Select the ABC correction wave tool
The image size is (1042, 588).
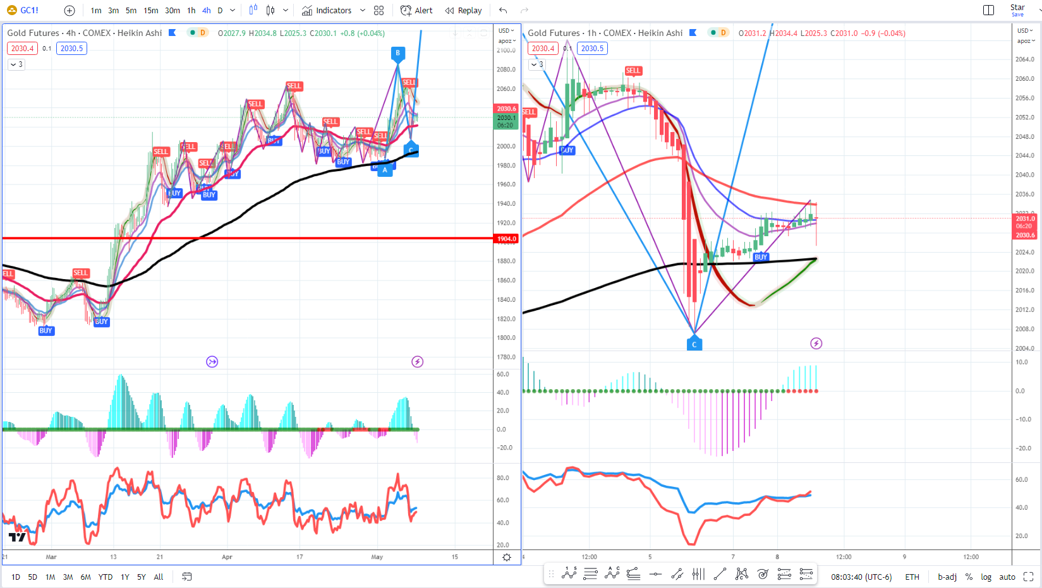612,574
